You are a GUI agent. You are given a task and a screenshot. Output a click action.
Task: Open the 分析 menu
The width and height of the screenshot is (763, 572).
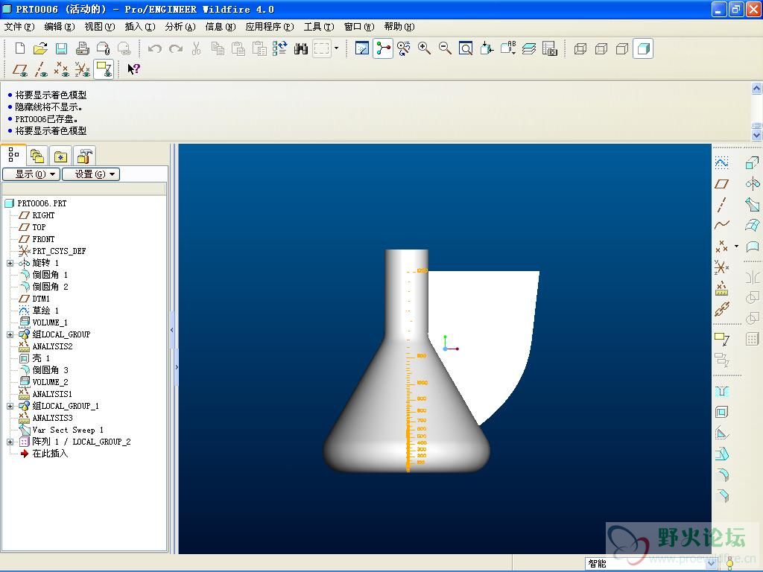(180, 27)
